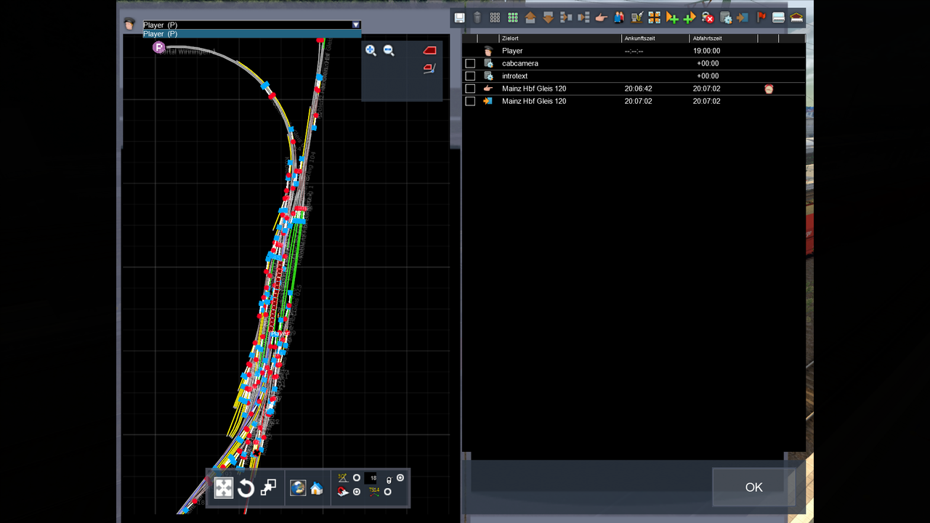Open the Player (P) dropdown
The image size is (930, 523).
click(x=355, y=24)
